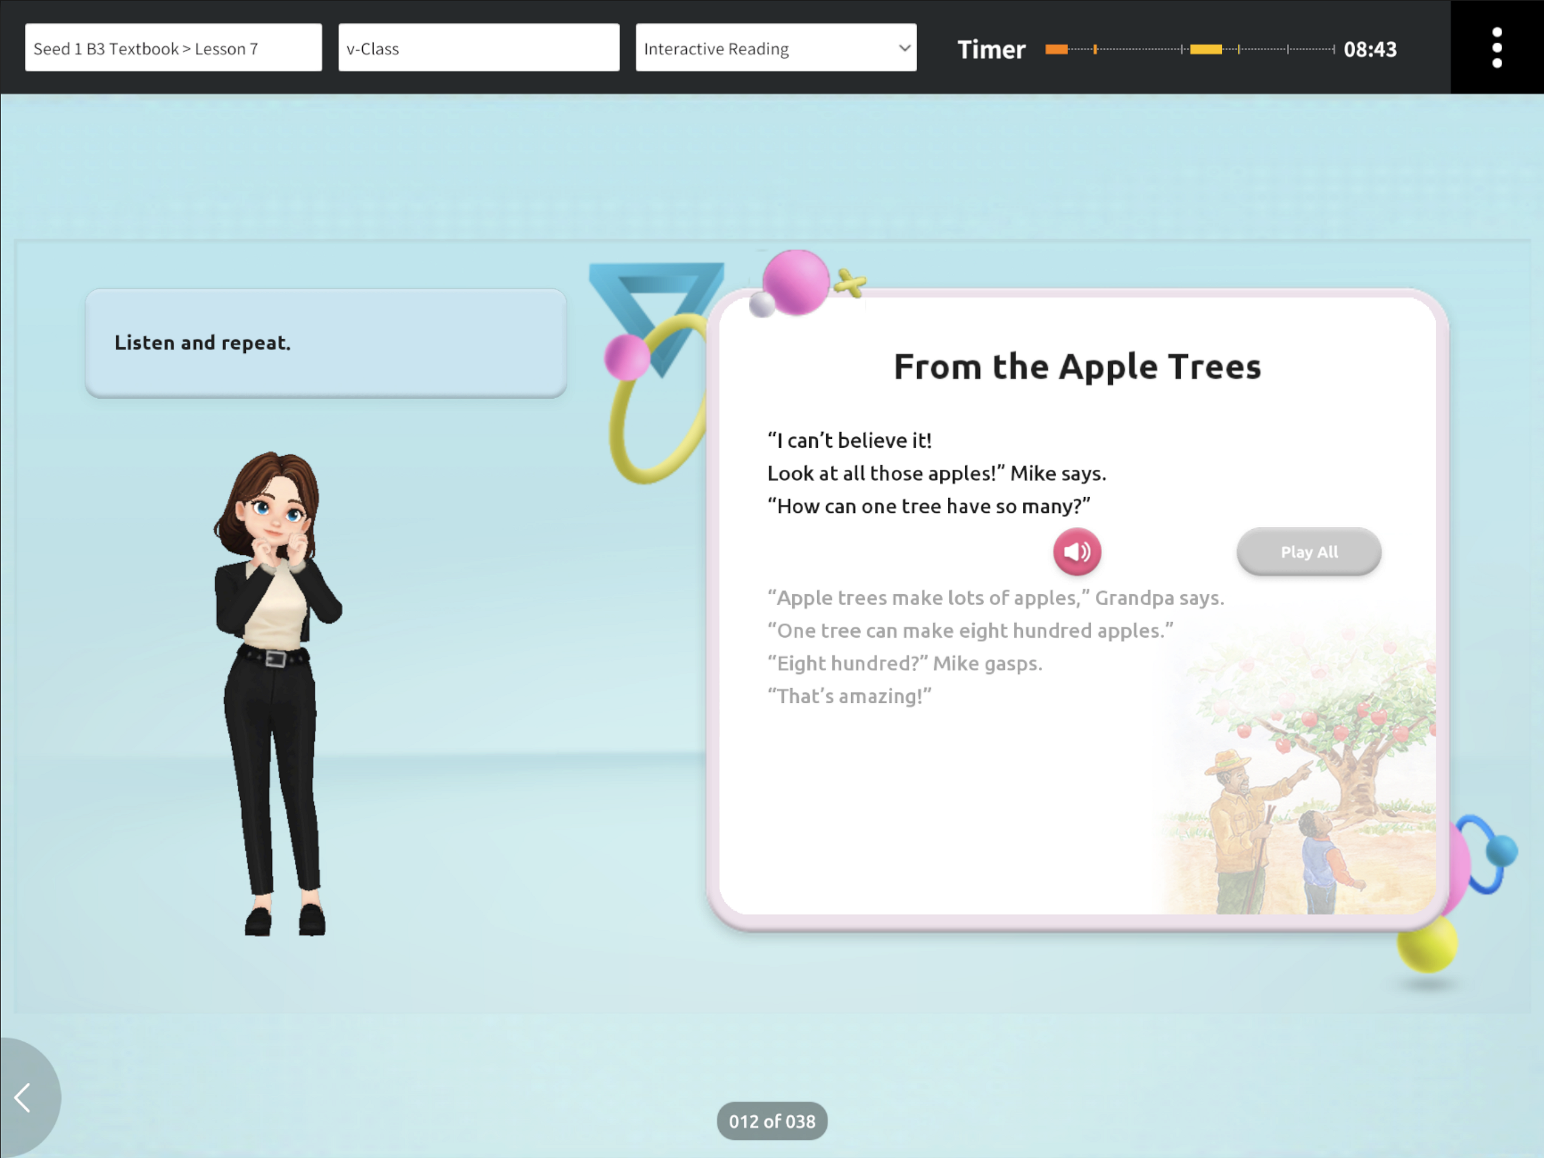Click the page indicator 012 of 038
The height and width of the screenshot is (1158, 1544).
coord(772,1121)
